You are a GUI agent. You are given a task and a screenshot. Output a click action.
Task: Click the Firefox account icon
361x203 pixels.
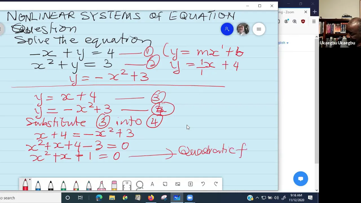286,21
